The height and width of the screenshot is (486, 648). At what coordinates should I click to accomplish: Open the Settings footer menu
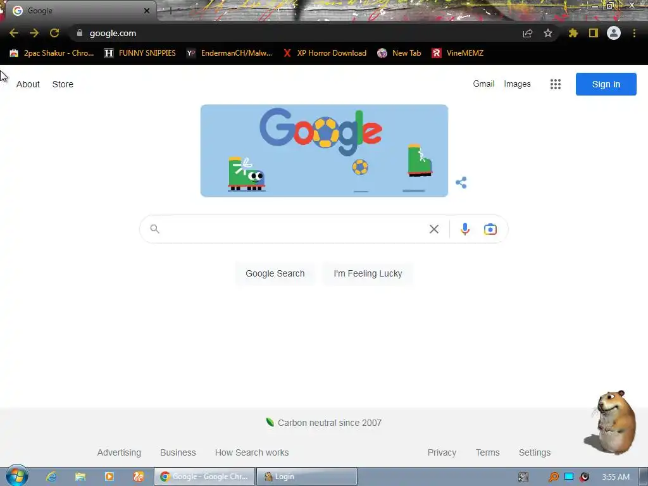tap(534, 452)
